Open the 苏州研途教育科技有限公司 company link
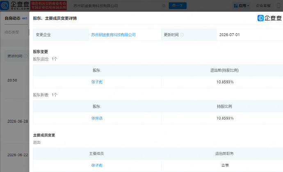 pyautogui.click(x=113, y=35)
